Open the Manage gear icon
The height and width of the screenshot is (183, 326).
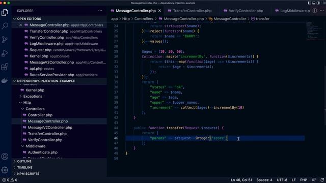[x=5, y=170]
